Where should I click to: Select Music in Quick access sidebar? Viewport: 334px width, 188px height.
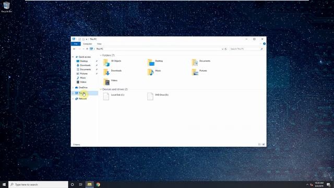(x=82, y=78)
